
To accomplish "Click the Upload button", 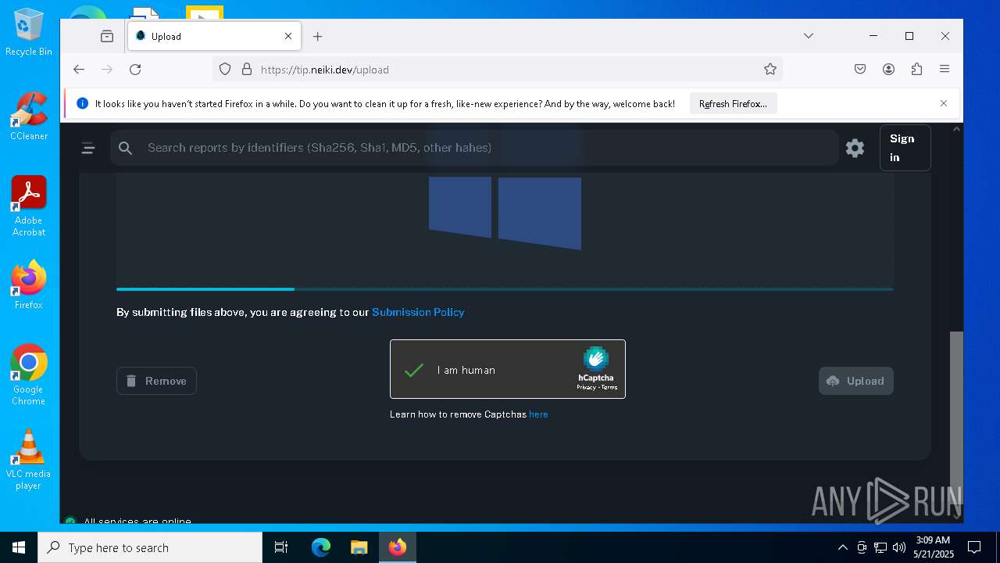I will [855, 381].
